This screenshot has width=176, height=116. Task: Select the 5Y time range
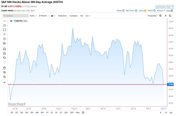(x=61, y=113)
